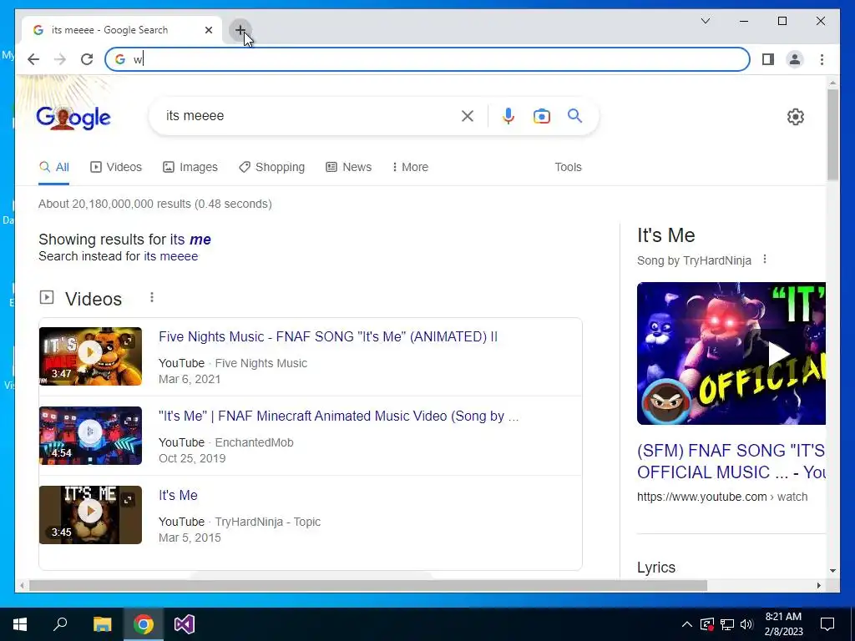Open the Chrome profile icon
Screen dimensions: 855x641
(795, 59)
